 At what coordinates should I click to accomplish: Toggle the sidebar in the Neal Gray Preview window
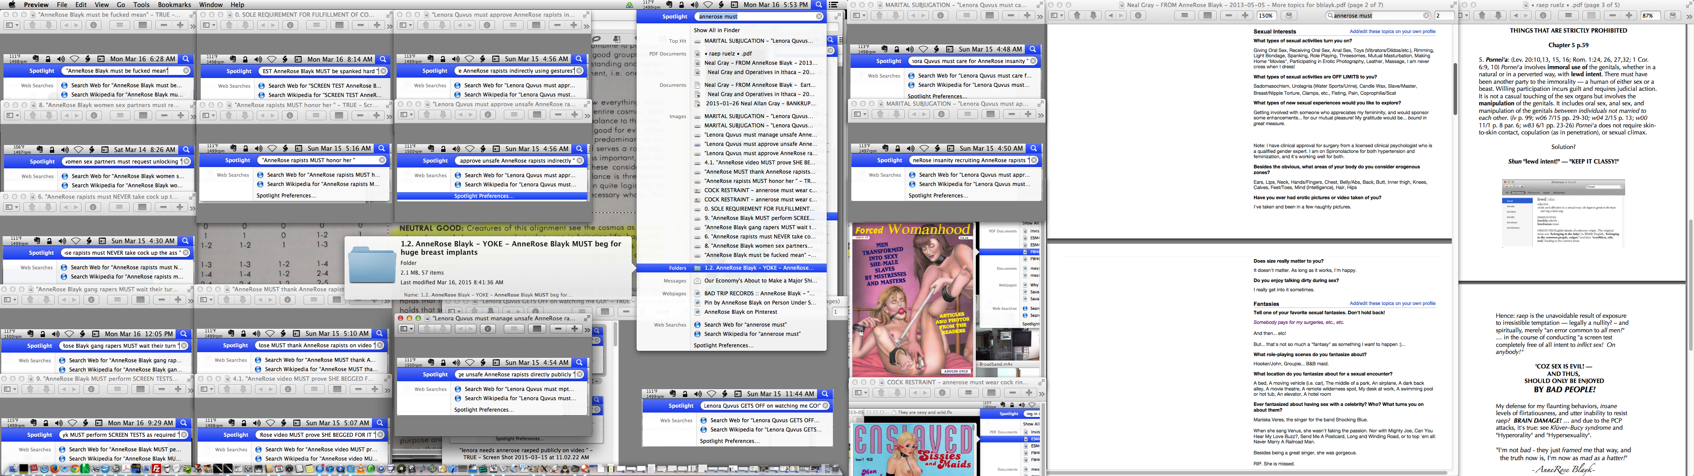[x=1054, y=16]
